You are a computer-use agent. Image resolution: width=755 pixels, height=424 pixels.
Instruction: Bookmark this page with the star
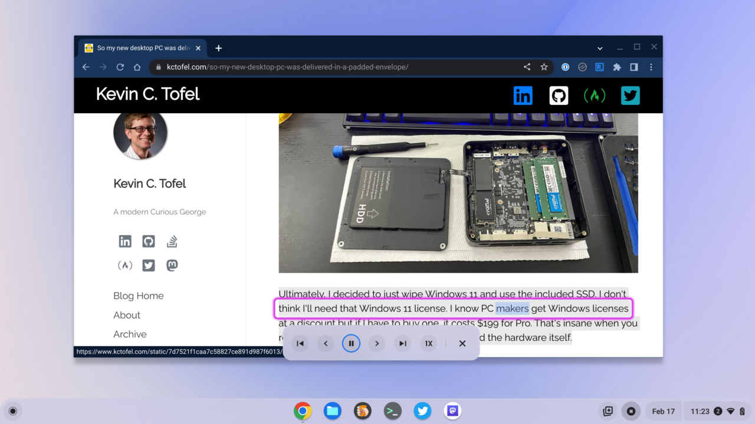[x=544, y=67]
